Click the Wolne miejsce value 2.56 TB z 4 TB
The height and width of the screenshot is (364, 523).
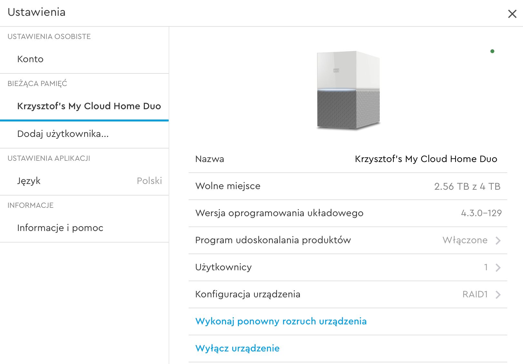click(x=467, y=187)
